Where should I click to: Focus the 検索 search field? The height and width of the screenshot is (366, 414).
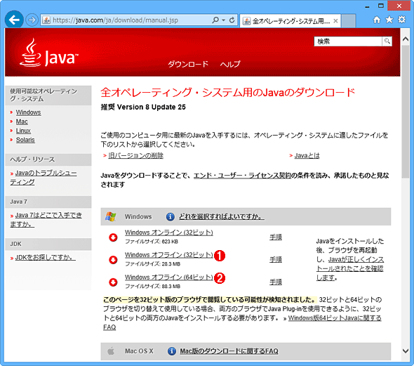tap(348, 41)
